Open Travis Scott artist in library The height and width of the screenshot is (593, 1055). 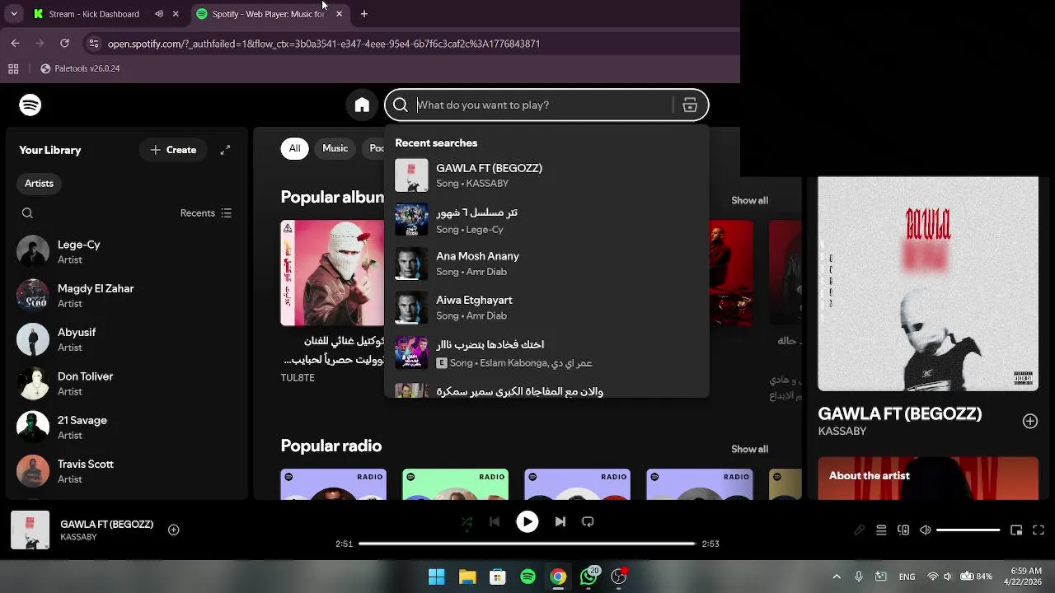[128, 471]
